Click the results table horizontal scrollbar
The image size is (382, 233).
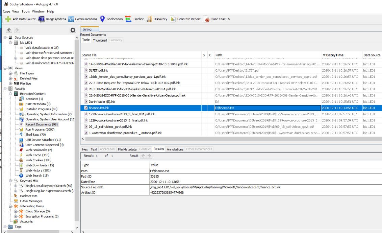[x=233, y=139]
